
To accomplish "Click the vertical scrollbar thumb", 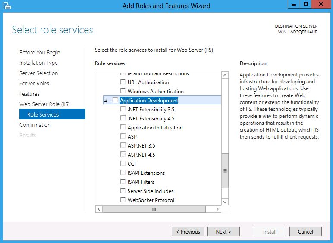I will pos(225,170).
